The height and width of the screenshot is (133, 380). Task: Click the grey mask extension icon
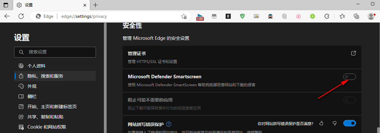pos(214,17)
